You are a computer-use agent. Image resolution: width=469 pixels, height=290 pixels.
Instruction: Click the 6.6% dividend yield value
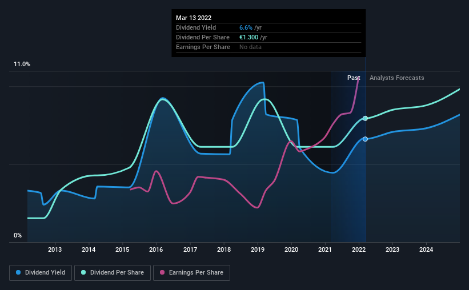(x=246, y=27)
